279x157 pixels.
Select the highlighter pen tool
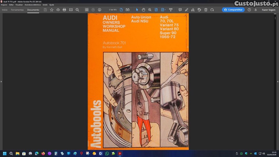(186, 10)
